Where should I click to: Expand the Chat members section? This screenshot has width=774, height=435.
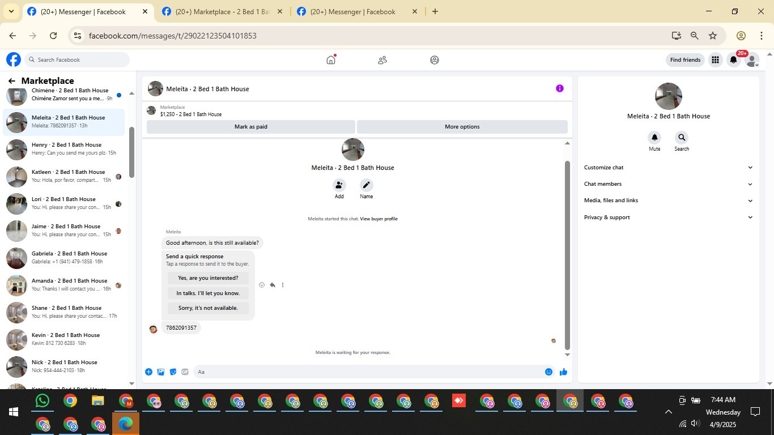click(669, 184)
